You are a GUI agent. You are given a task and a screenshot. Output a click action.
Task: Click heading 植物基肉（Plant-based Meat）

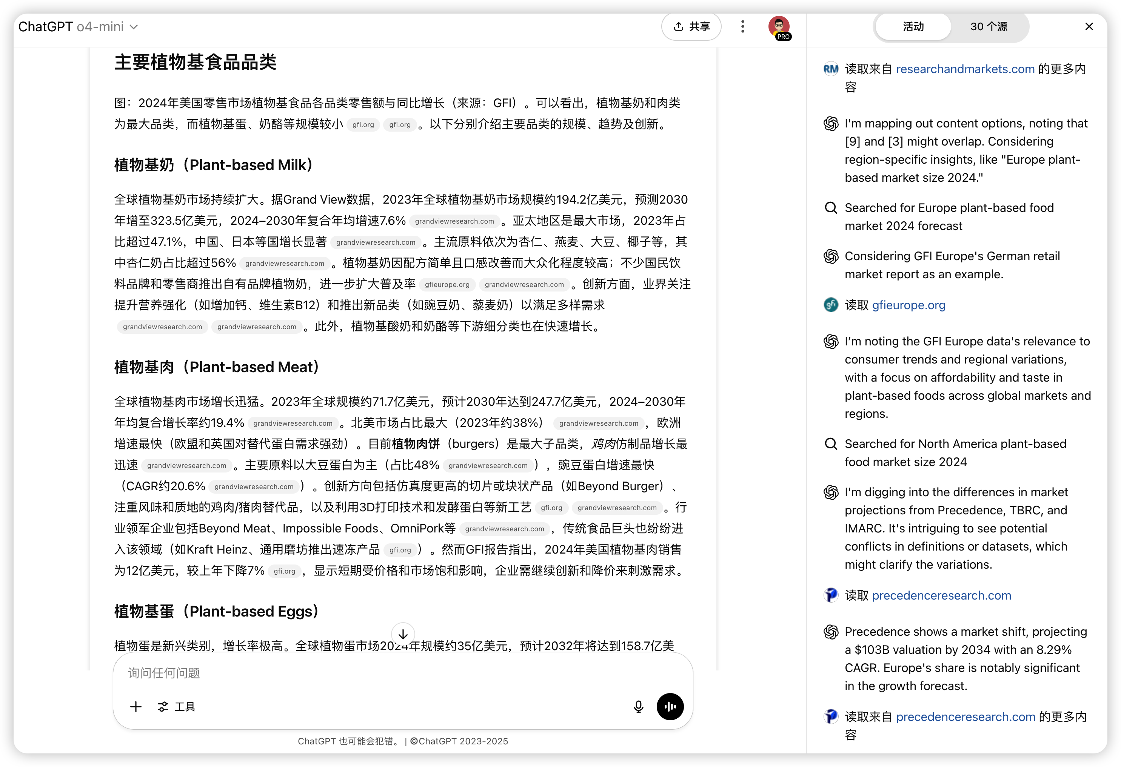[x=217, y=367]
